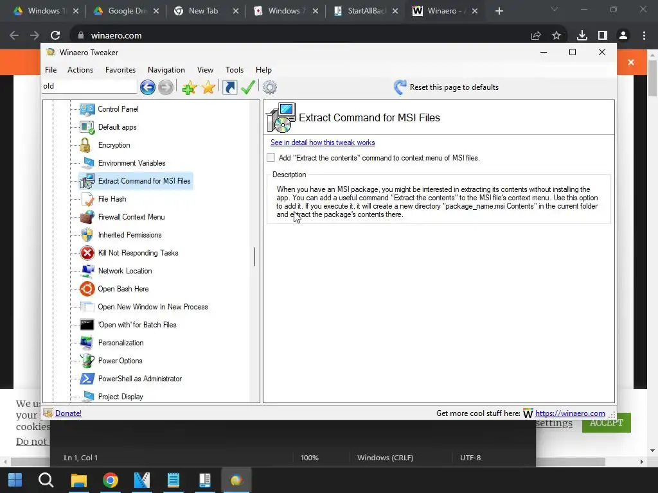The height and width of the screenshot is (493, 658).
Task: Click the search box containing 'old'
Action: pos(89,87)
